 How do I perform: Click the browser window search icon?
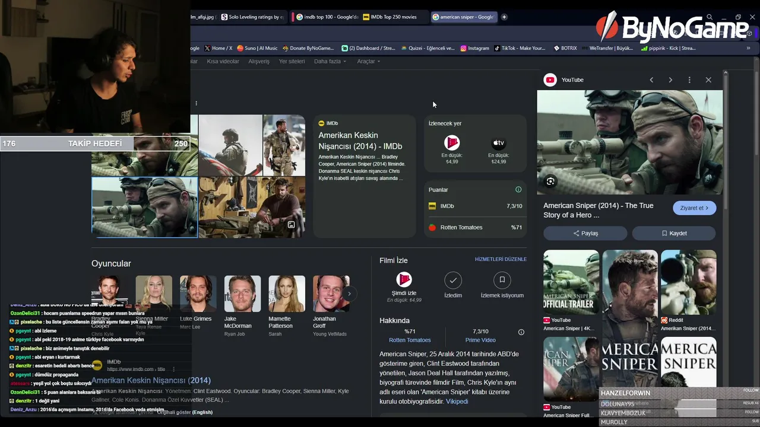709,17
